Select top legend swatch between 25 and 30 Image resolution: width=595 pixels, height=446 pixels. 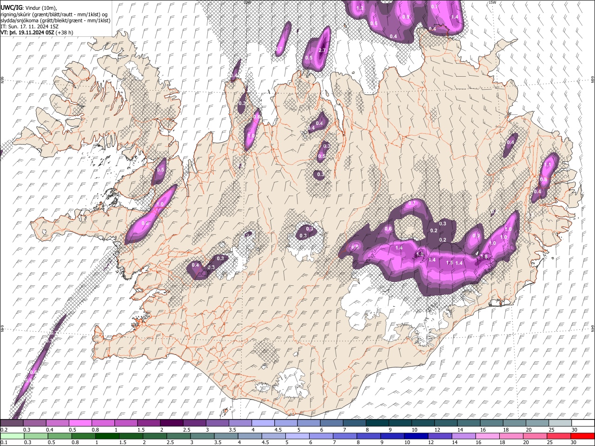pyautogui.click(x=560, y=423)
